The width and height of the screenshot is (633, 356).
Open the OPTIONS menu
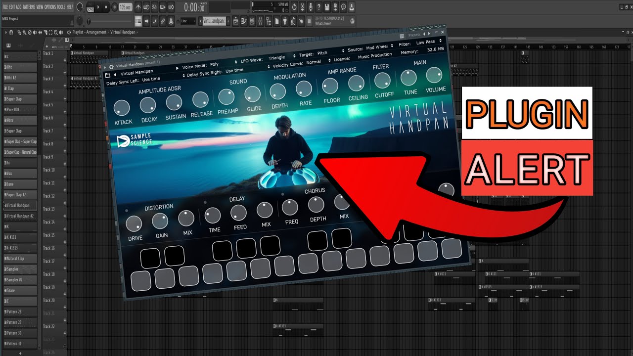pos(50,7)
